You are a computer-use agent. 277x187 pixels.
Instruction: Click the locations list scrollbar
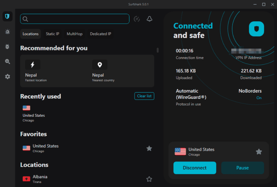point(157,50)
